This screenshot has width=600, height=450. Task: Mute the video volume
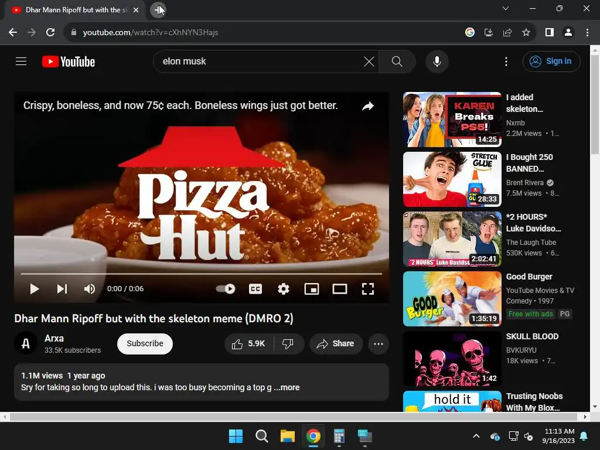[x=90, y=289]
